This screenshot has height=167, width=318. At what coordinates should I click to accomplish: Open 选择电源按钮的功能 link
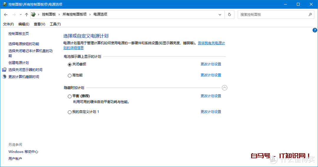pos(24,44)
